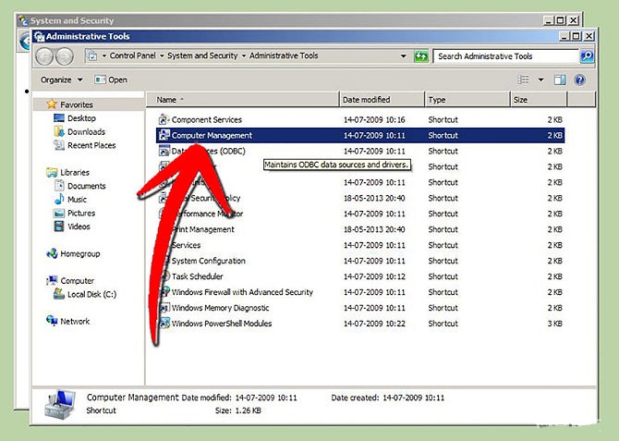Select the Task Scheduler icon
This screenshot has width=619, height=441.
click(164, 276)
